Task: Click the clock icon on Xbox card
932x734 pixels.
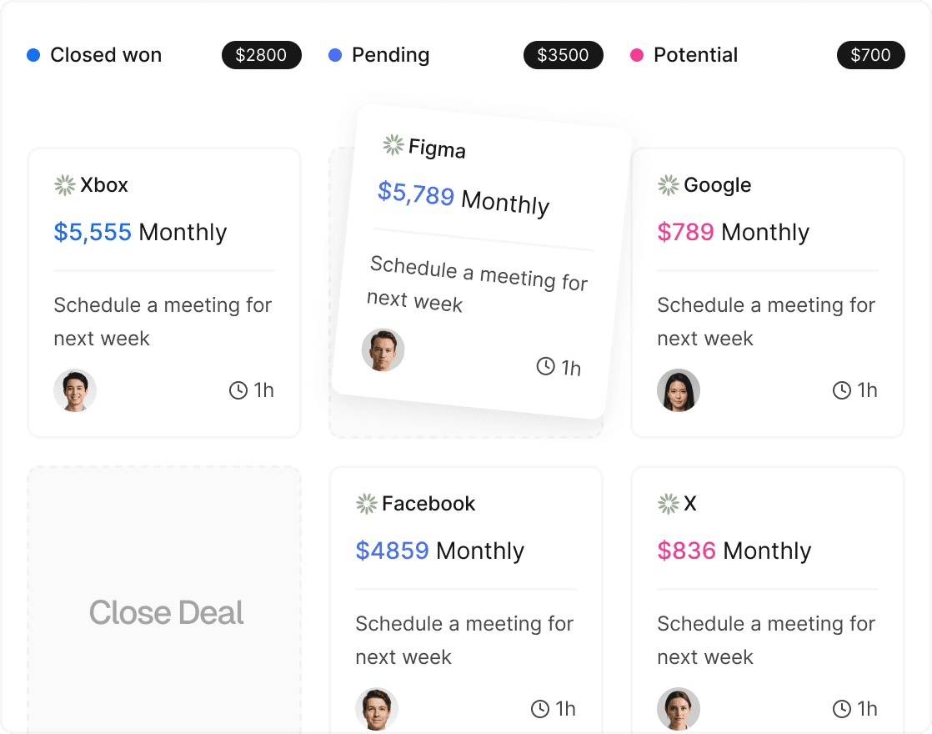Action: (238, 390)
